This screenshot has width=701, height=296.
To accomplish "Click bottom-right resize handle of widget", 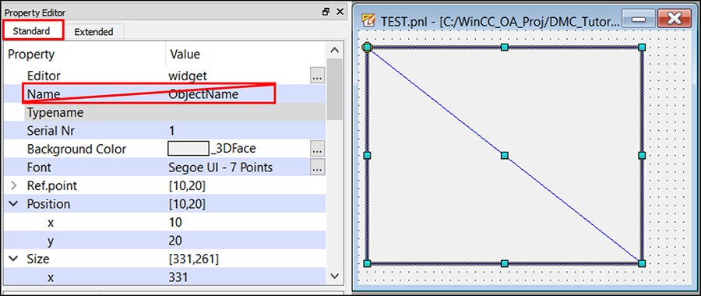I will (x=642, y=264).
